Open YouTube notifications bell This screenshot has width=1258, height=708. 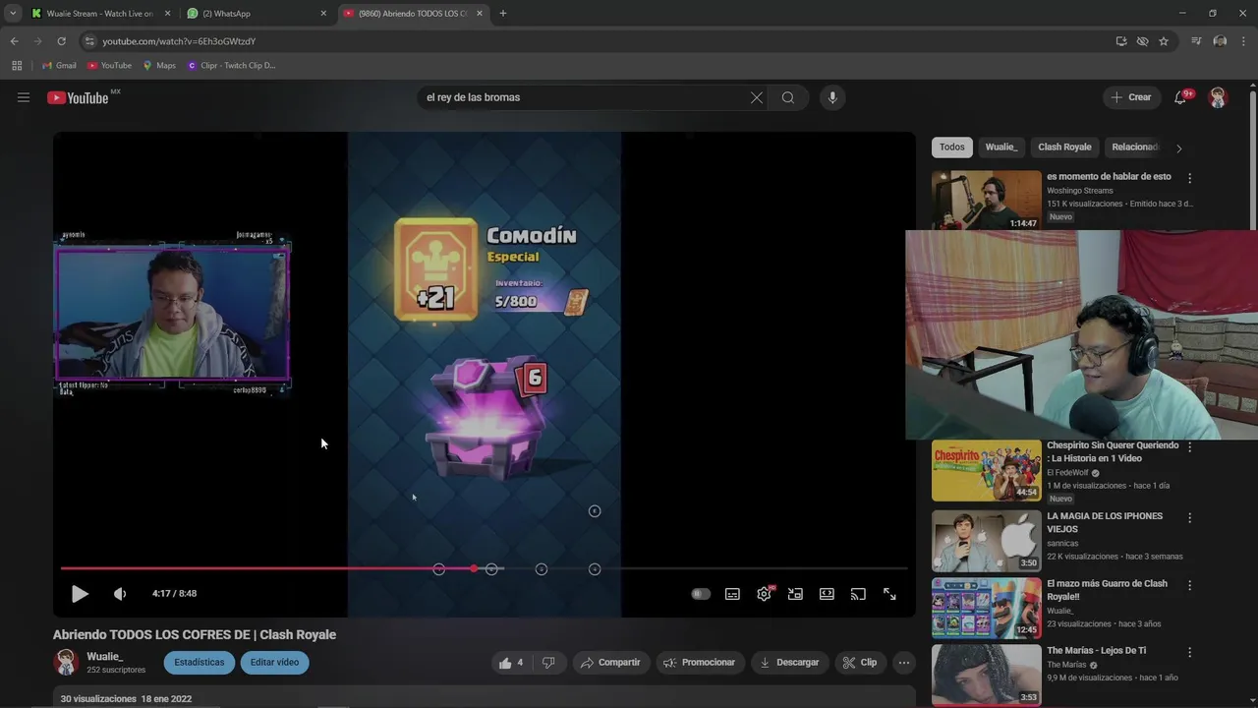1181,97
